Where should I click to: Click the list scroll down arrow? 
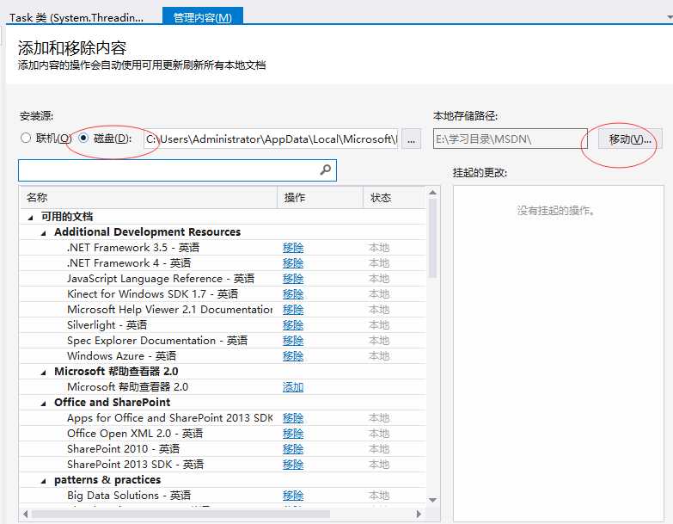click(x=432, y=500)
